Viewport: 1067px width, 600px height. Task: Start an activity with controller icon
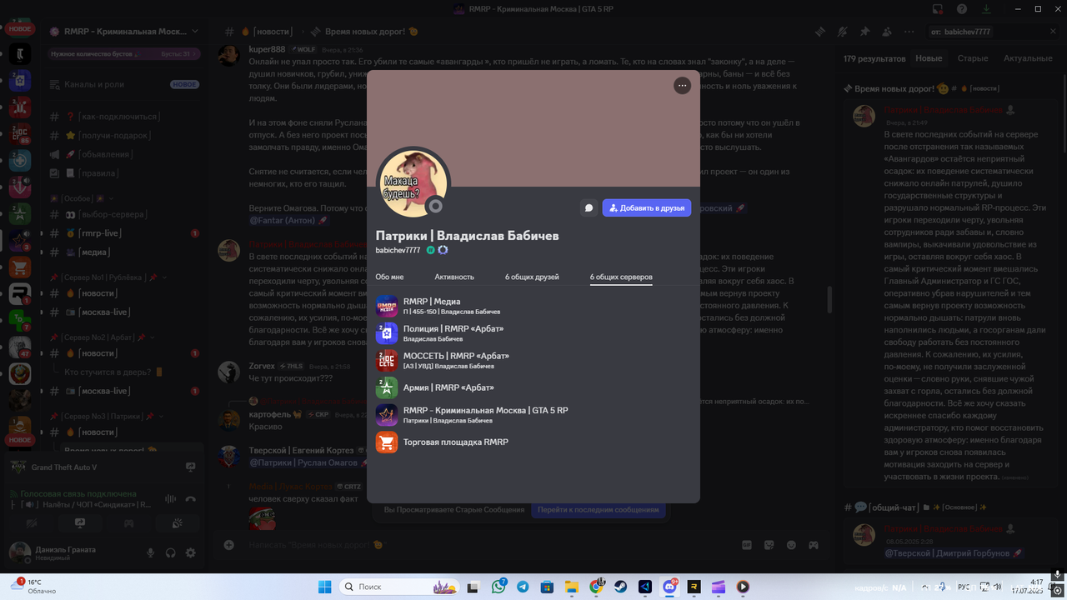pos(128,523)
